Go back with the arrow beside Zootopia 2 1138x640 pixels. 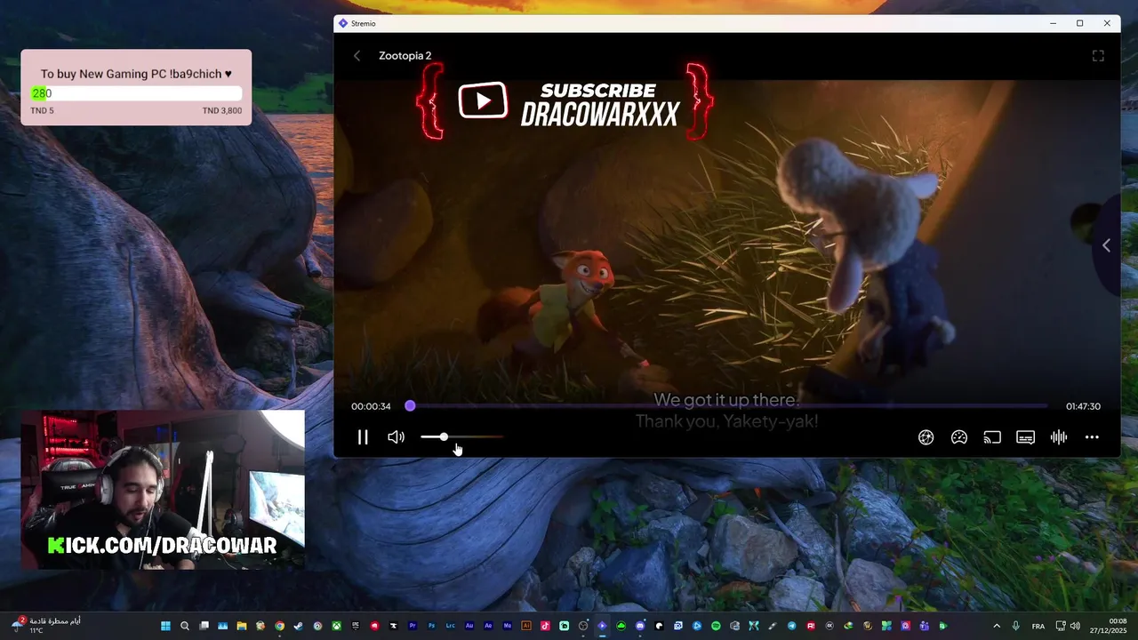357,56
